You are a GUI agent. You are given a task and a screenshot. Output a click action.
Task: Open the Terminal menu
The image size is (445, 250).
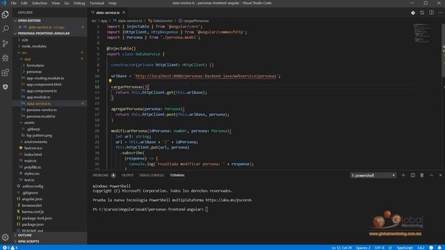[x=97, y=3]
